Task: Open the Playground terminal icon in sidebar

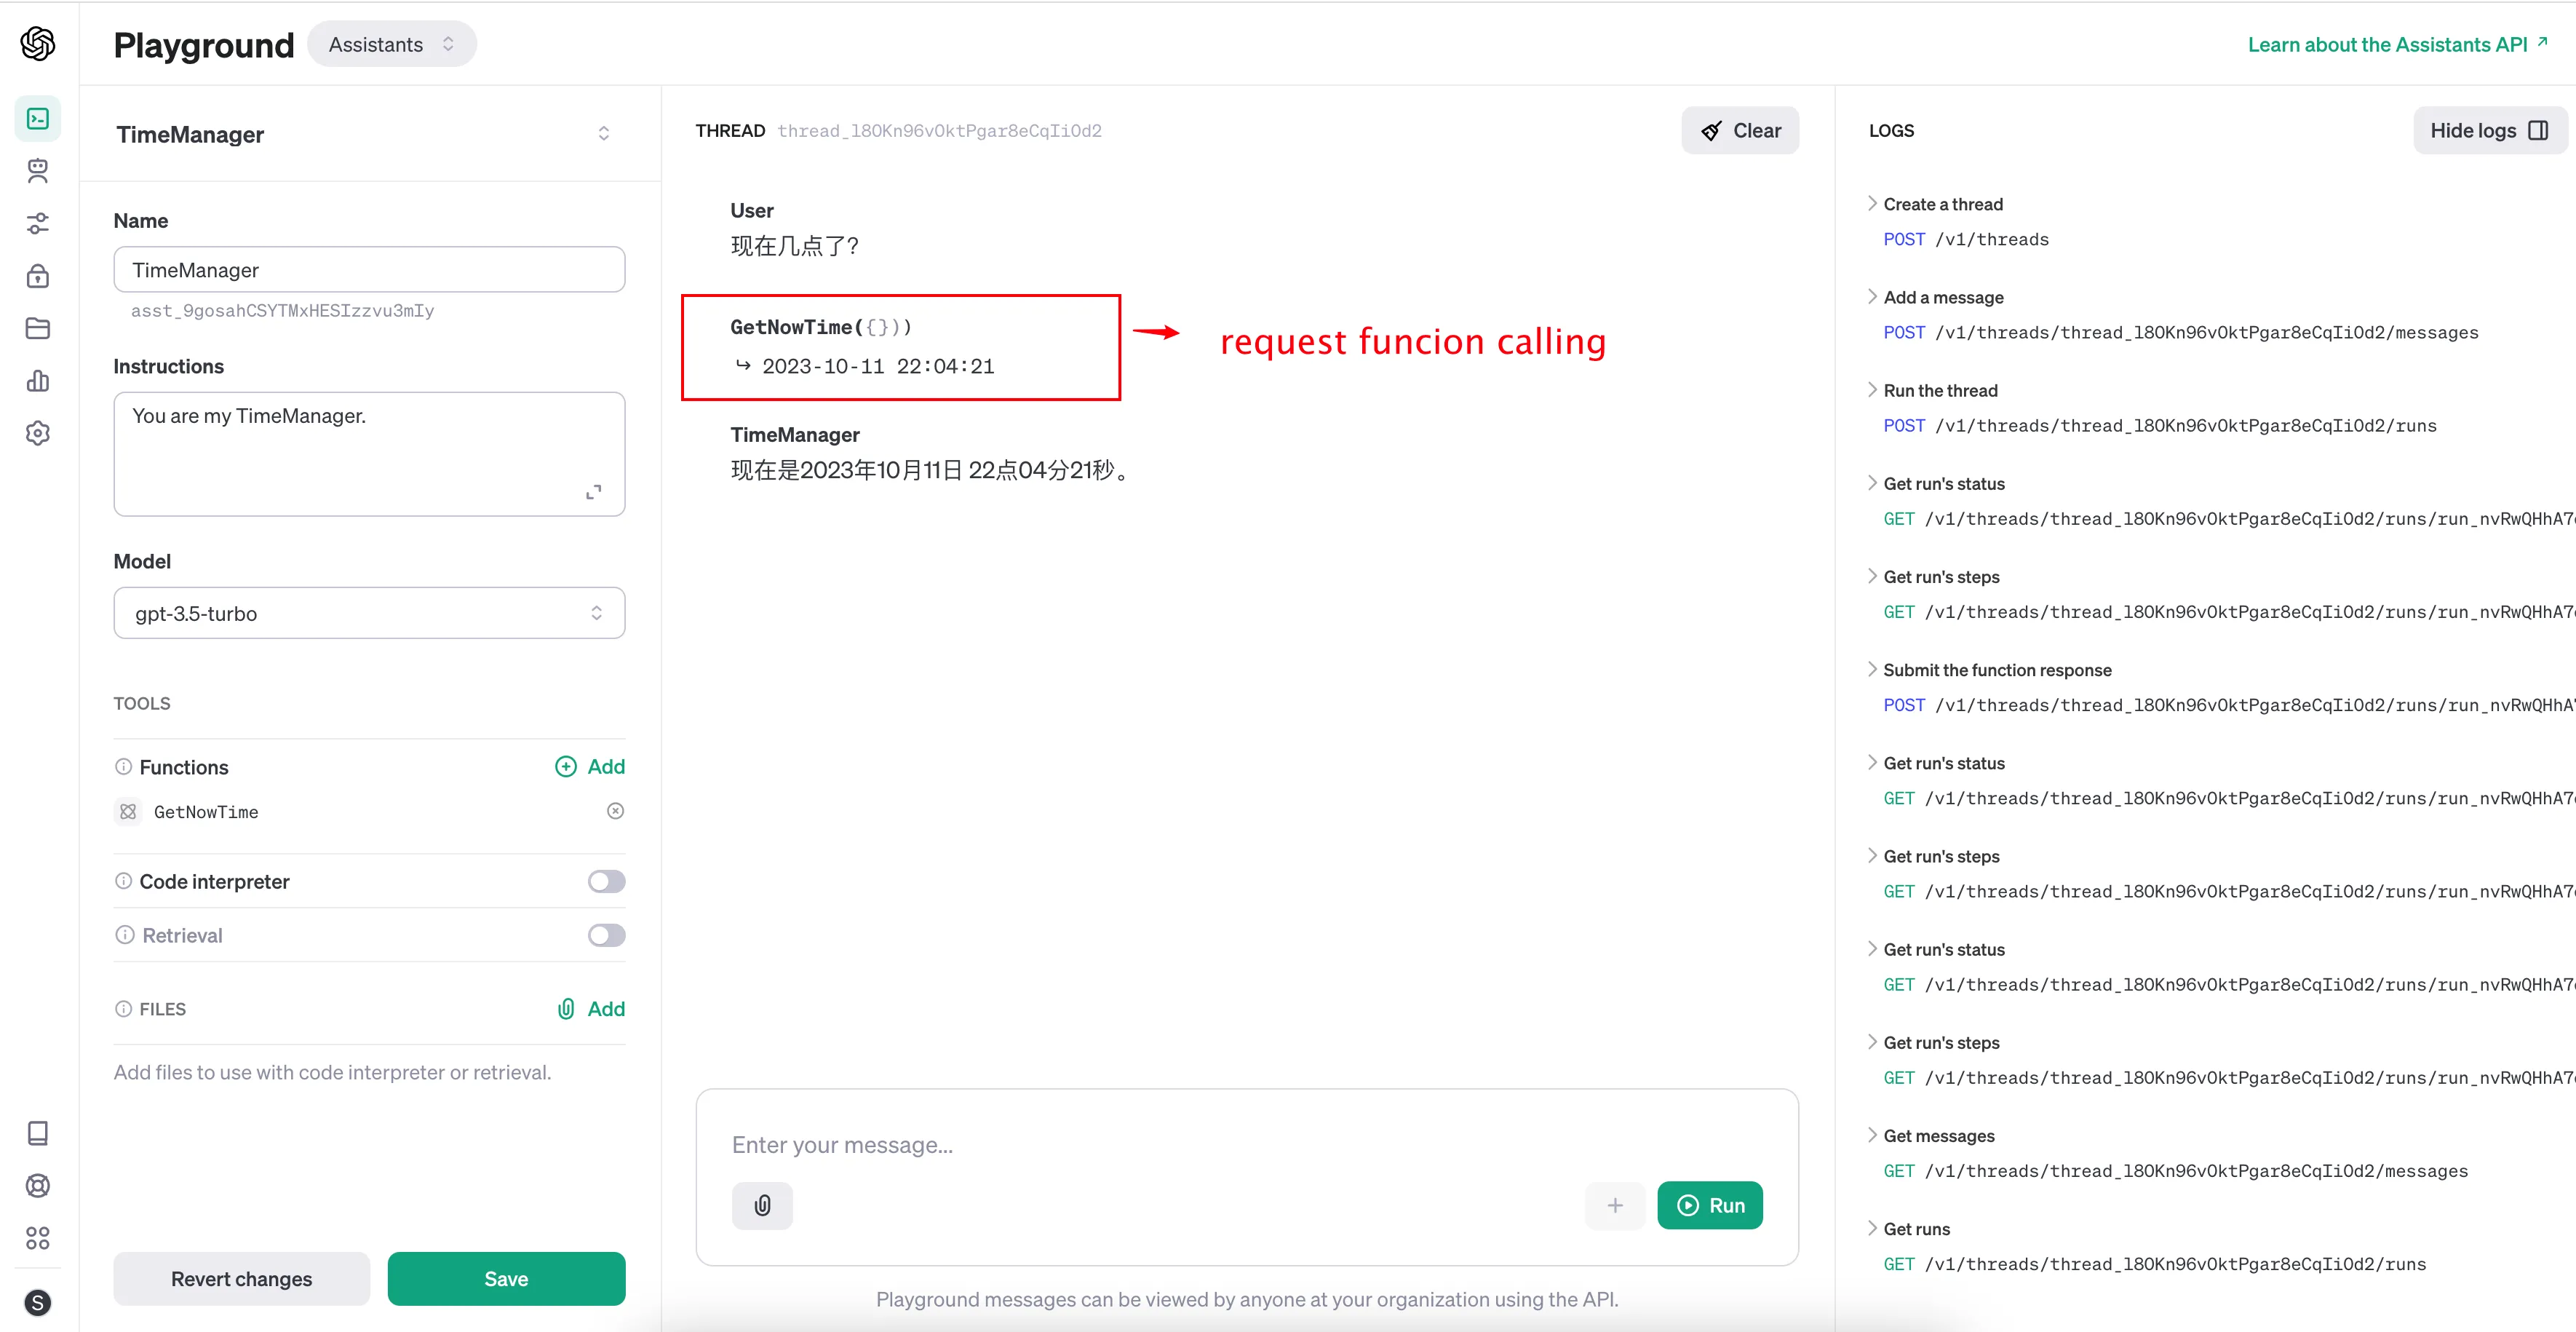Action: [38, 119]
